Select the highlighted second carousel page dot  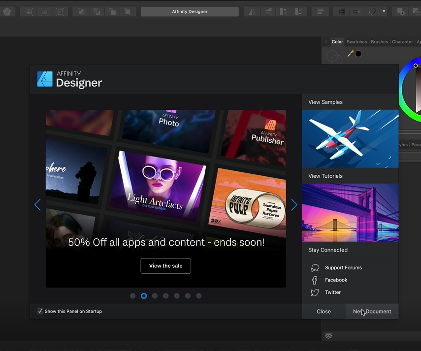click(x=144, y=296)
